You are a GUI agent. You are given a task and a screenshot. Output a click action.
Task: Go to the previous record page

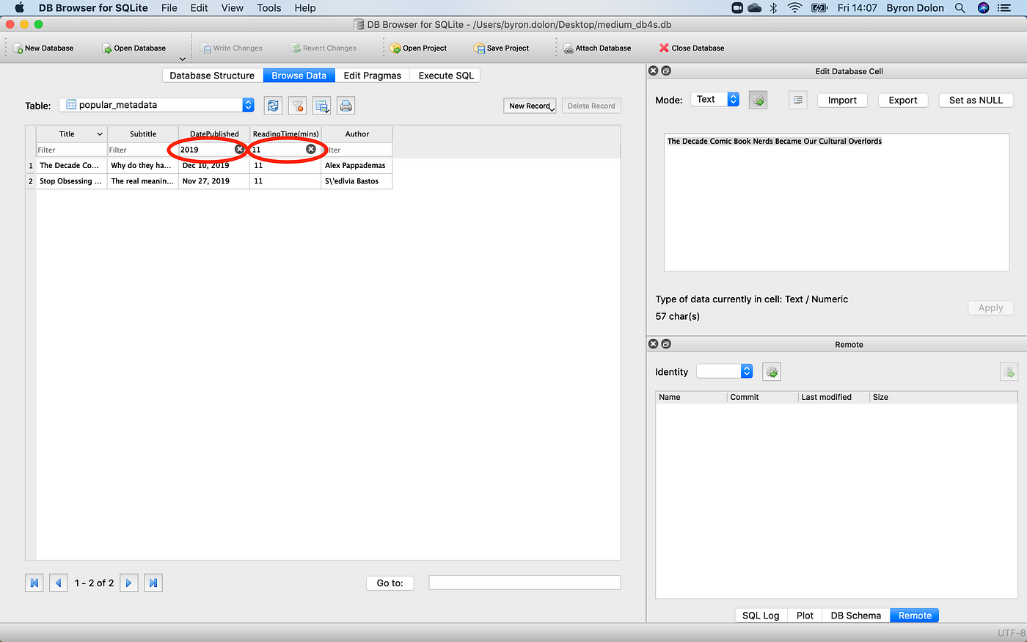pyautogui.click(x=58, y=583)
